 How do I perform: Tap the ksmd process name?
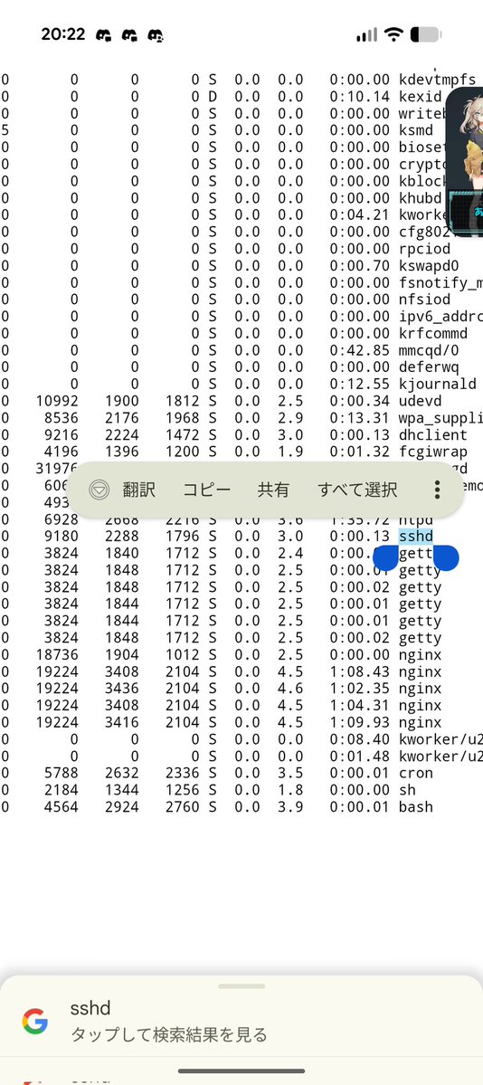pyautogui.click(x=416, y=130)
